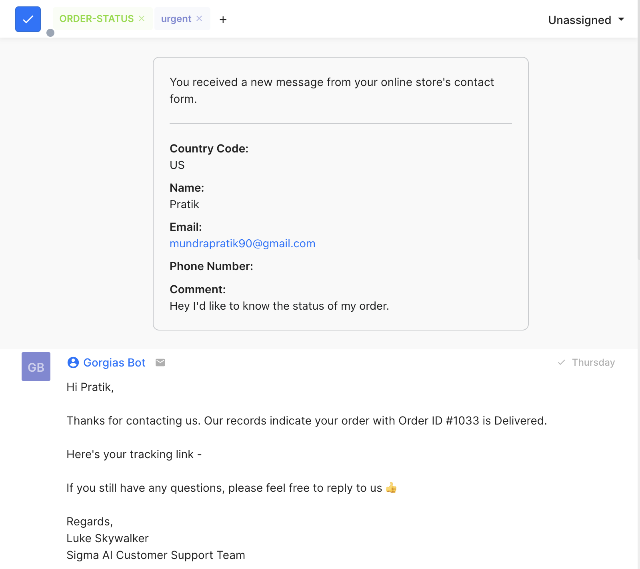Screen dimensions: 640x569
Task: Remove the urgent tag
Action: point(199,19)
